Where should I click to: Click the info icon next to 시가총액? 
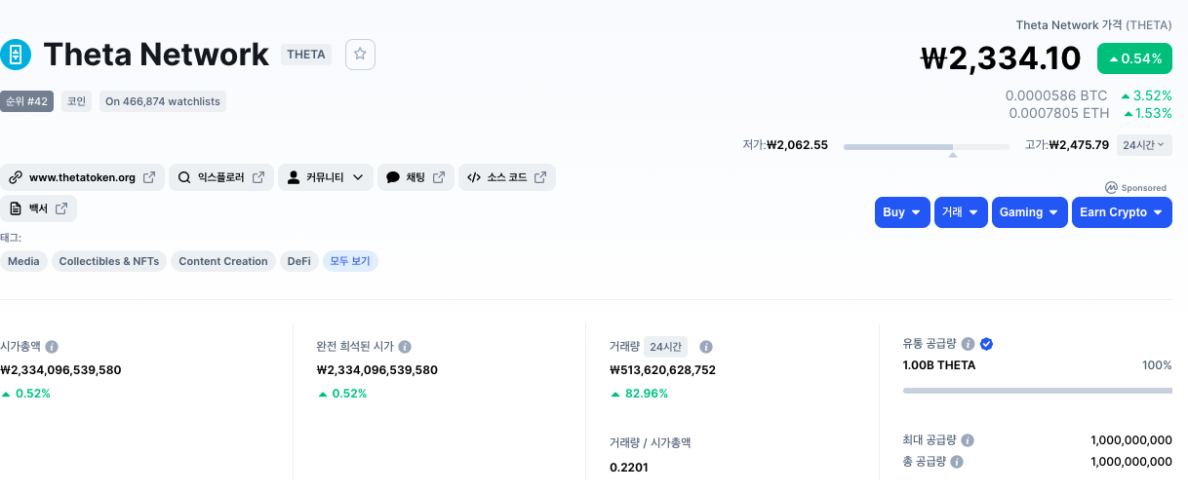point(52,347)
